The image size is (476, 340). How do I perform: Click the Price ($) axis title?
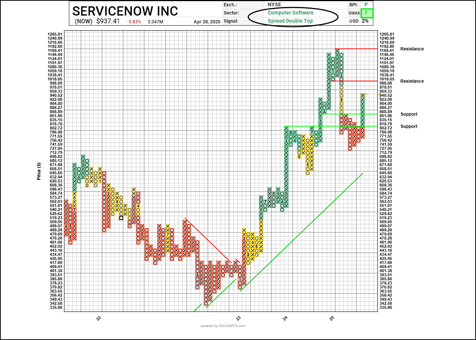(39, 171)
